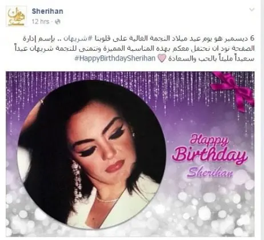Screen dimensions: 264x240
Task: Open the Sherihan page name link
Action: [x=47, y=11]
